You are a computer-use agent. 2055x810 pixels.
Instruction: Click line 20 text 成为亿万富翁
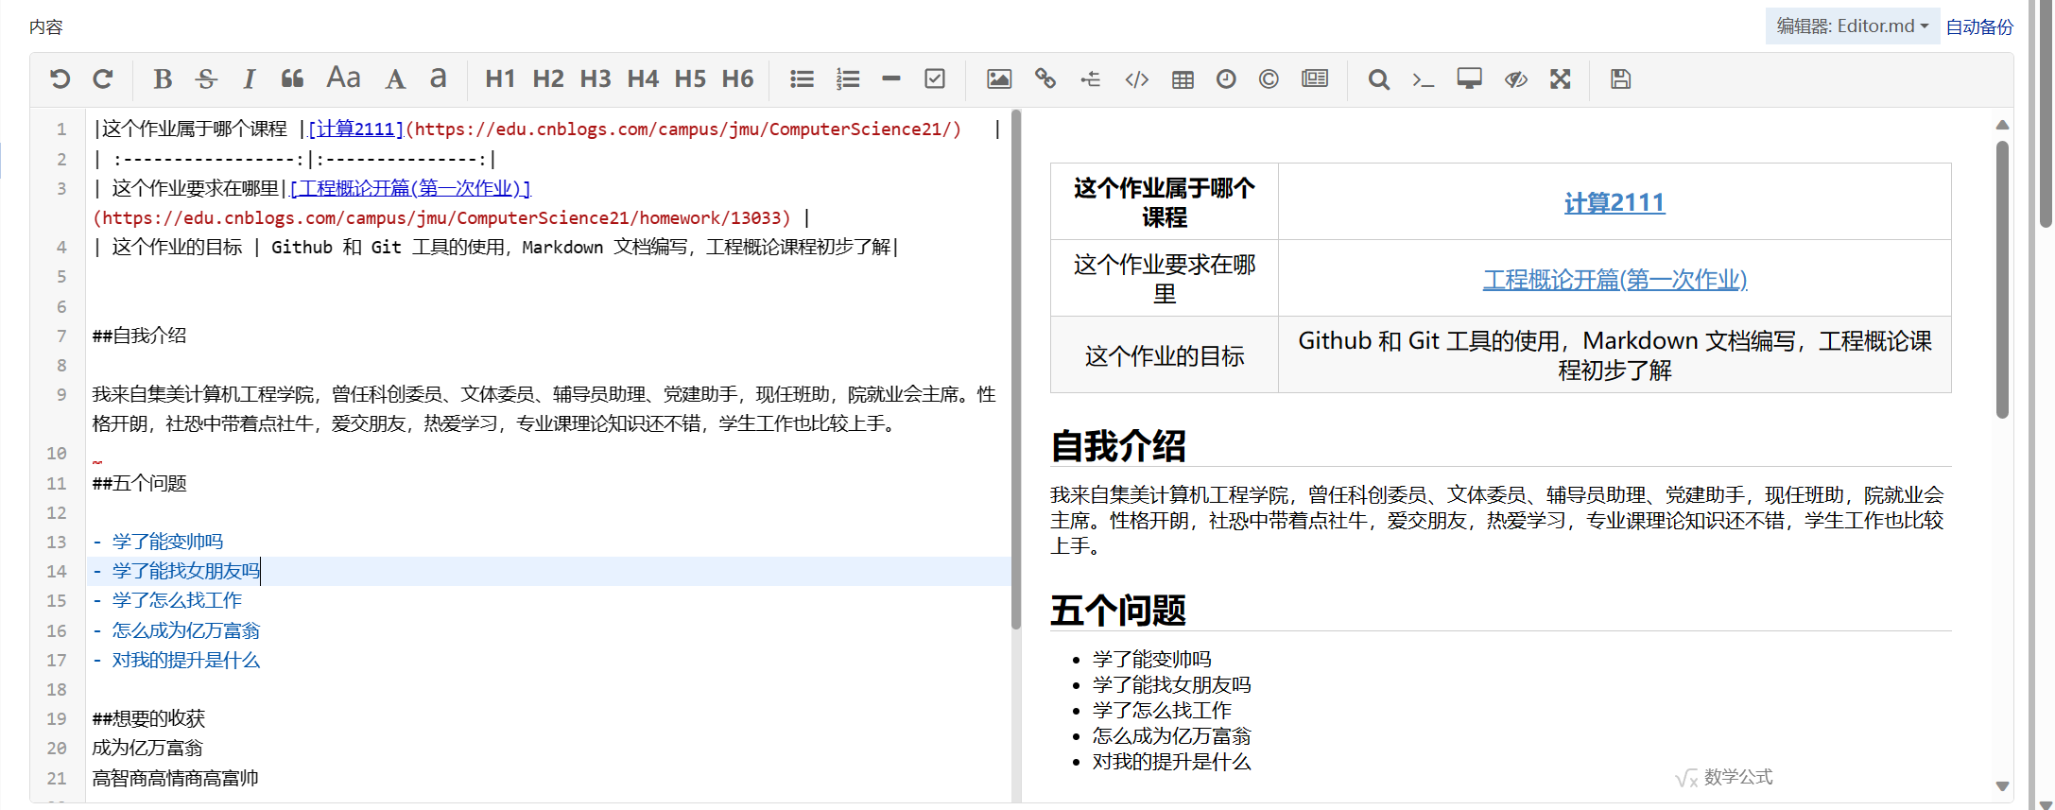pos(147,748)
